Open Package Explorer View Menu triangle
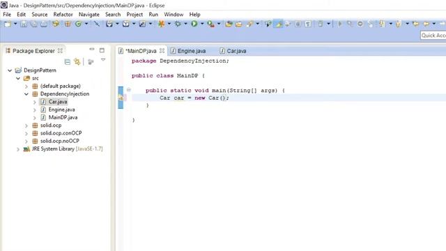The height and width of the screenshot is (251, 446). [103, 60]
